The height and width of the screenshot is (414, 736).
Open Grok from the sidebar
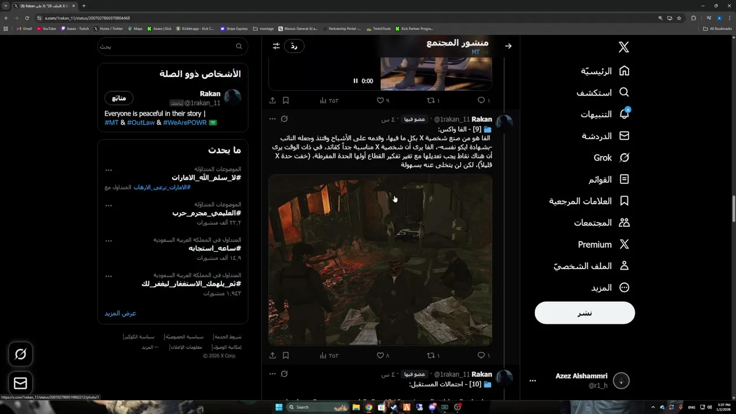pyautogui.click(x=612, y=158)
